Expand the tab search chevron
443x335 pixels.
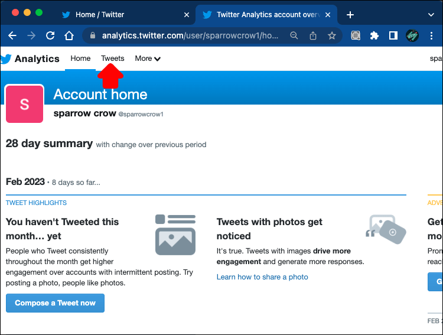431,15
